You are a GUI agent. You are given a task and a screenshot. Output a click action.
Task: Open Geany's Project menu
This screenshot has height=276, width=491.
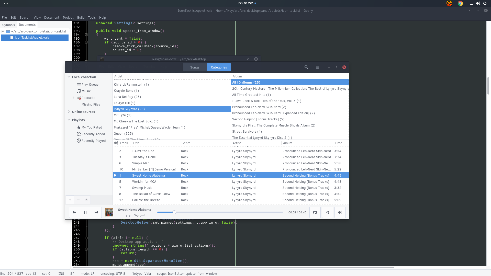pos(68,18)
